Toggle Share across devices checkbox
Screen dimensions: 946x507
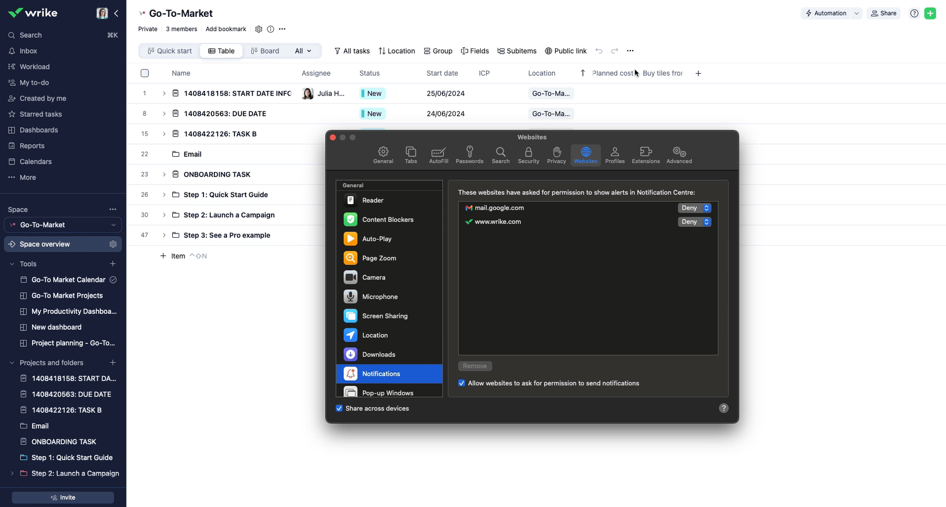coord(340,409)
